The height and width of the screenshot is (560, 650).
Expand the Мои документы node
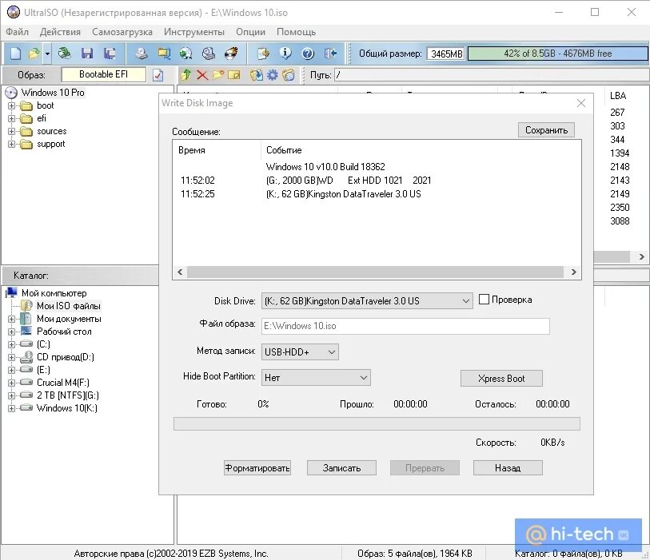click(12, 319)
